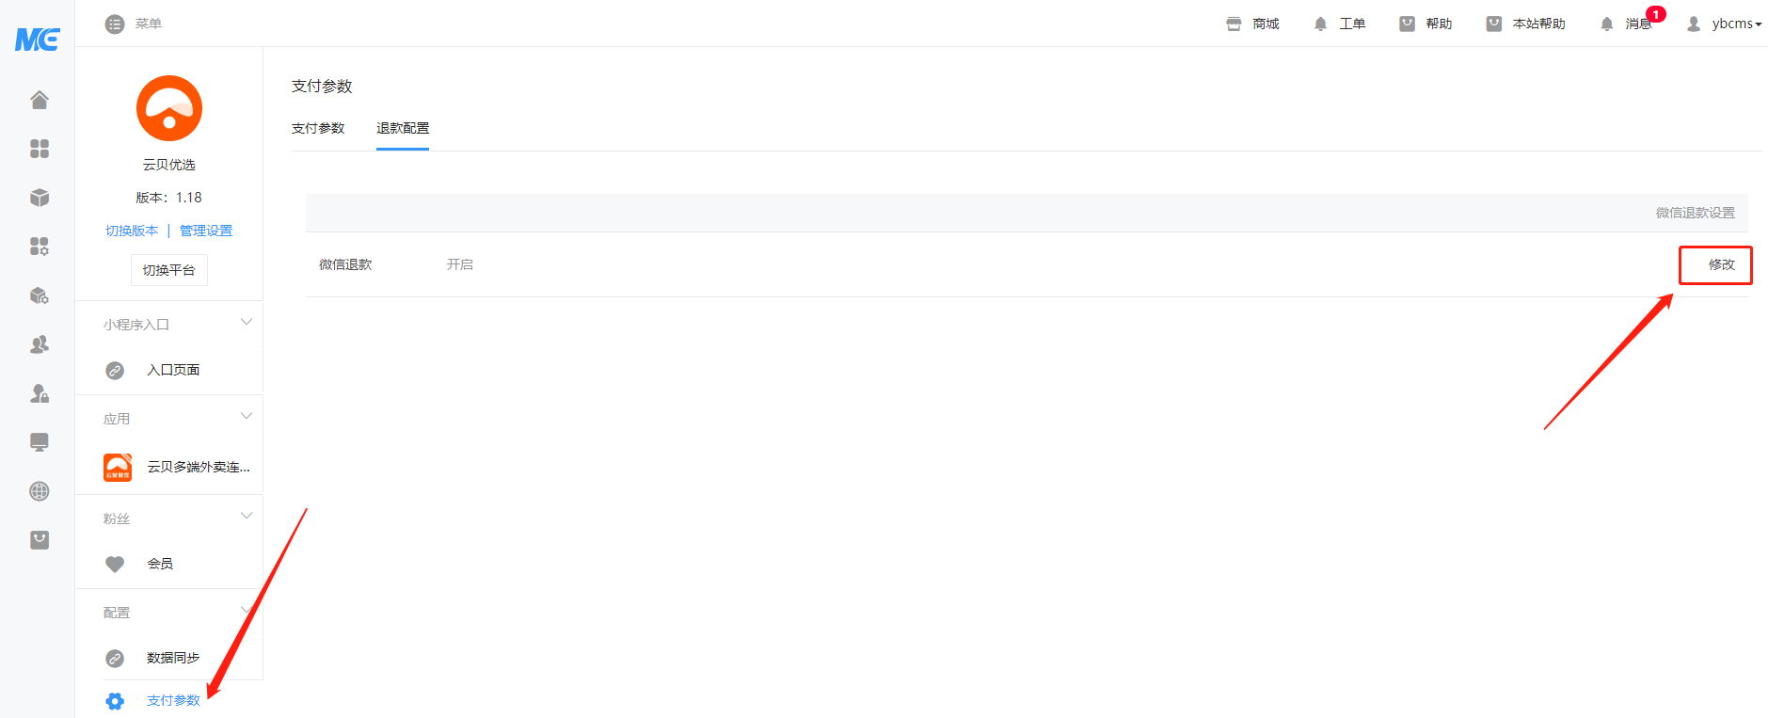This screenshot has height=718, width=1768.
Task: Click the 云贝优选 orange avatar logo
Action: [x=169, y=108]
